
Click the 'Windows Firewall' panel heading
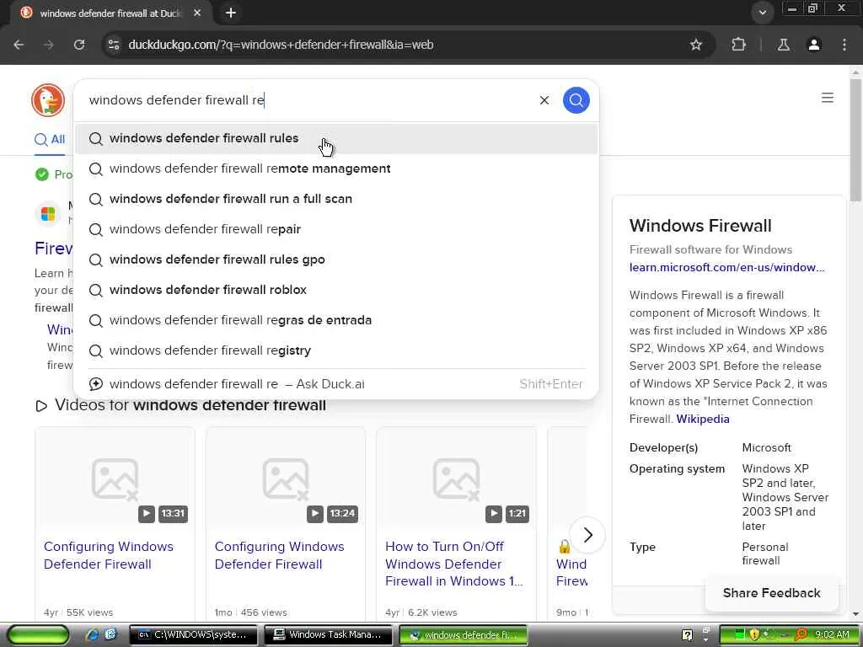tap(700, 226)
